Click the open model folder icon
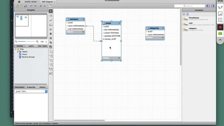Image resolution: width=224 pixels, height=126 pixels. 21,6
